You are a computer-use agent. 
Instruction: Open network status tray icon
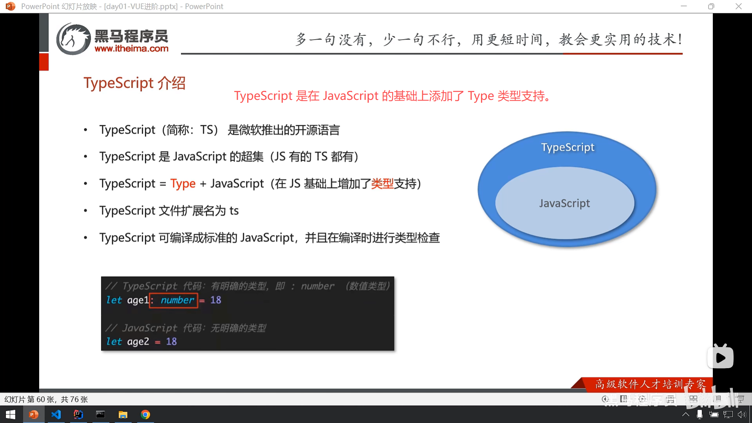728,414
